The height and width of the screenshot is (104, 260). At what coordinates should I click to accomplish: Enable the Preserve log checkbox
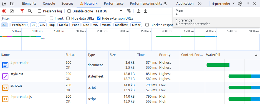click(x=40, y=11)
